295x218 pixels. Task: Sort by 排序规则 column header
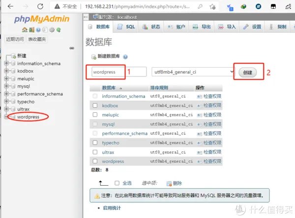(x=159, y=88)
